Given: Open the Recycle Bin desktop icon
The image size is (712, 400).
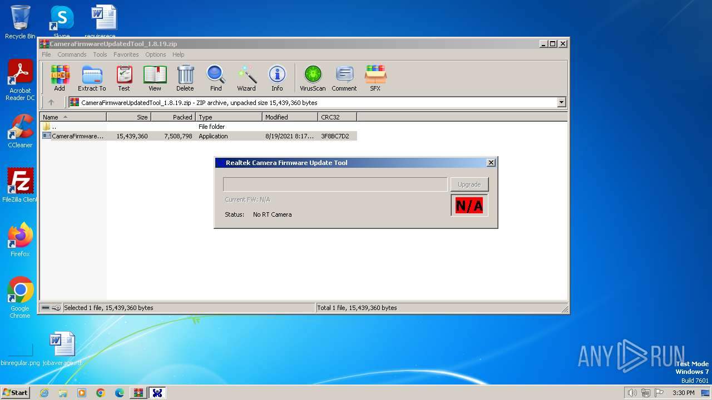Looking at the screenshot, I should coord(20,22).
